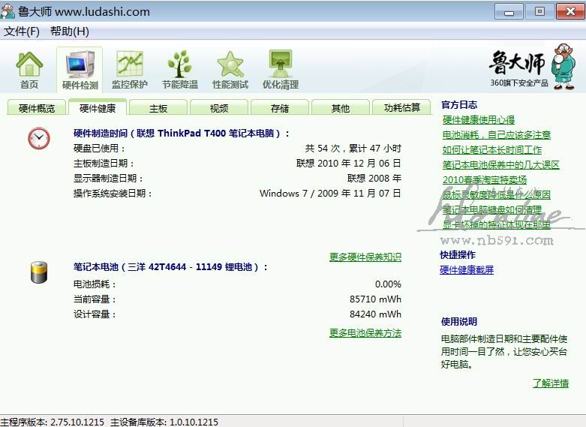This screenshot has height=427, width=586.
Task: Click status bar 主程序版本 2.75.10.1215
Action: coord(52,422)
